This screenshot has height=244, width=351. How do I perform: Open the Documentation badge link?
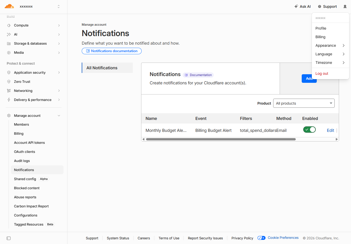click(198, 75)
